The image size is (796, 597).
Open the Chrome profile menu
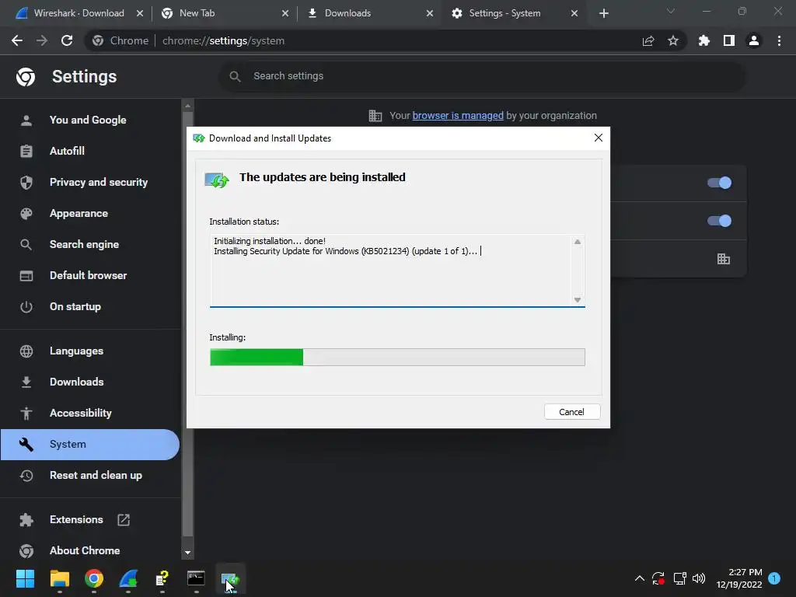click(x=754, y=40)
